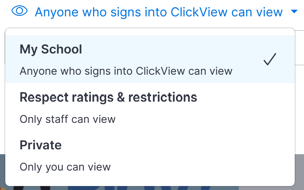Click the bold 'Respect ratings & restrictions' heading

pyautogui.click(x=109, y=97)
